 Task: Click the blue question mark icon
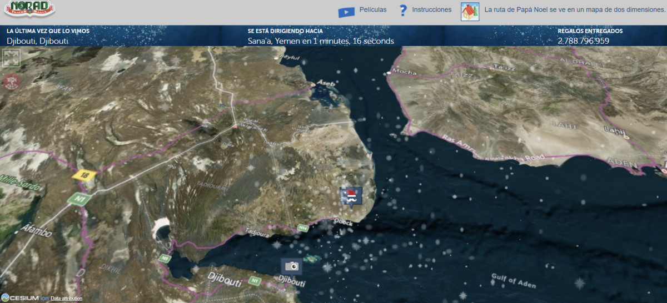pyautogui.click(x=403, y=11)
